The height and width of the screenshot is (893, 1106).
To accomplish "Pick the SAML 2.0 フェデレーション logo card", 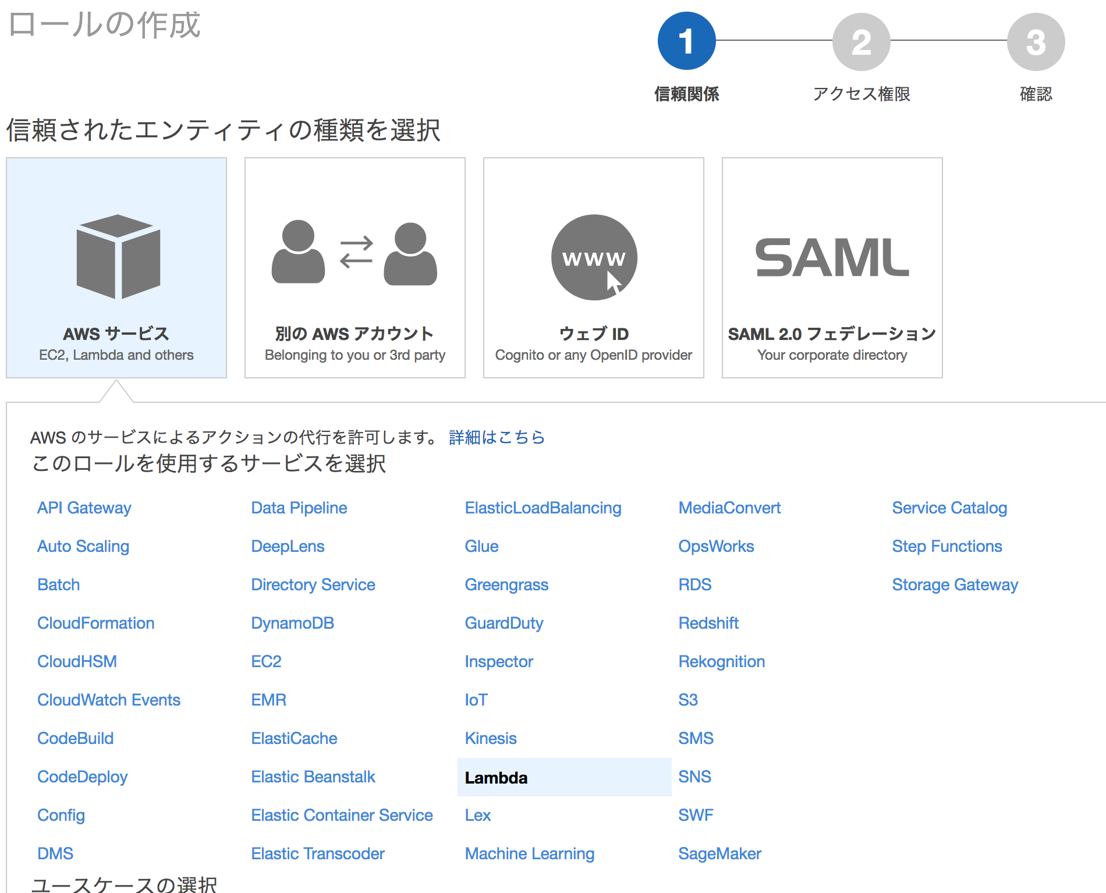I will click(832, 268).
